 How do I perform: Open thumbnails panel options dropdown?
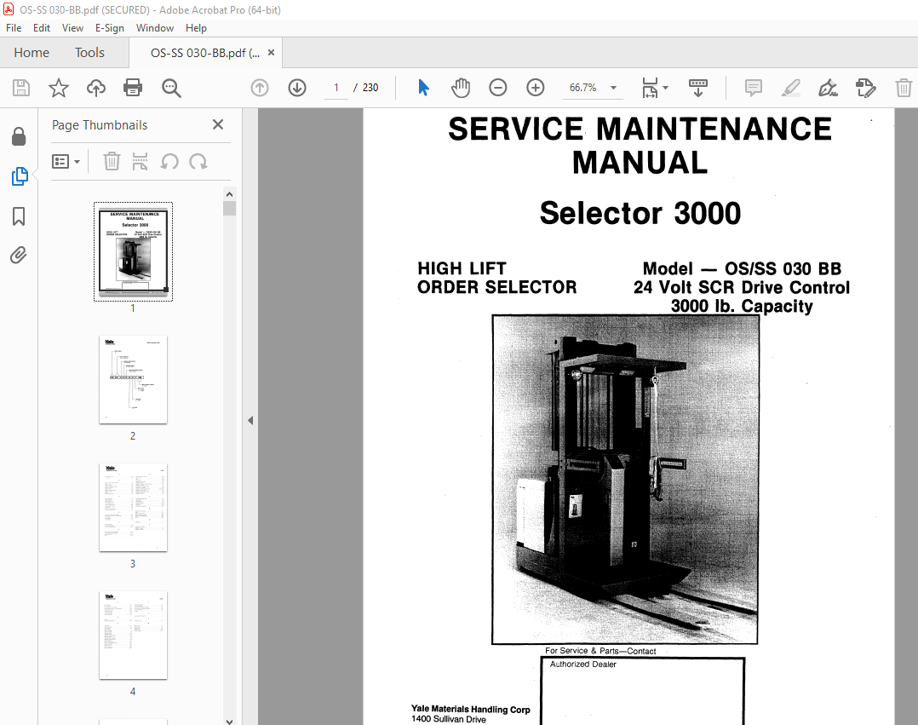point(66,161)
